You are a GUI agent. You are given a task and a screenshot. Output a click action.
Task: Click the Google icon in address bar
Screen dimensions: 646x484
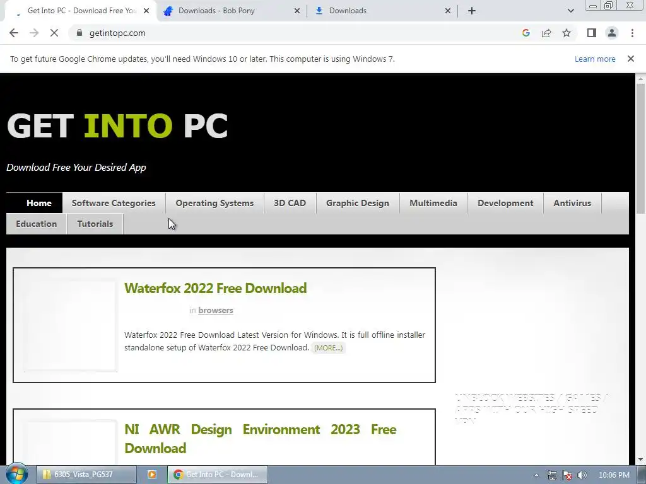click(x=526, y=33)
